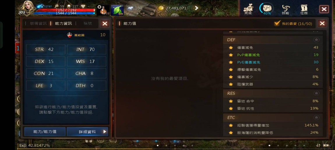Click the gold coin currency icon

pyautogui.click(x=161, y=8)
